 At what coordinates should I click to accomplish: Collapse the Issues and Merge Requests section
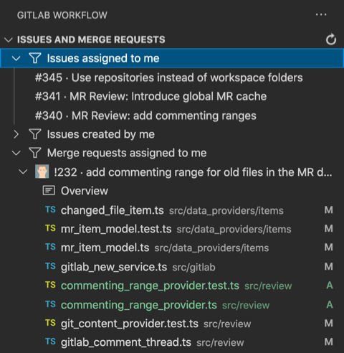[x=9, y=39]
